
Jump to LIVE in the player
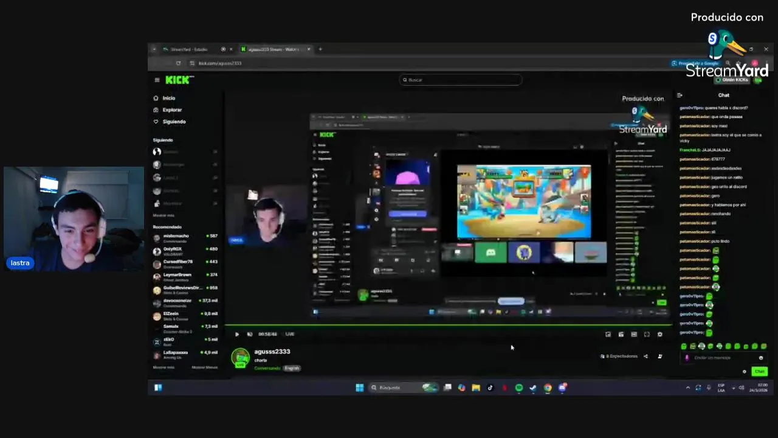pyautogui.click(x=290, y=334)
